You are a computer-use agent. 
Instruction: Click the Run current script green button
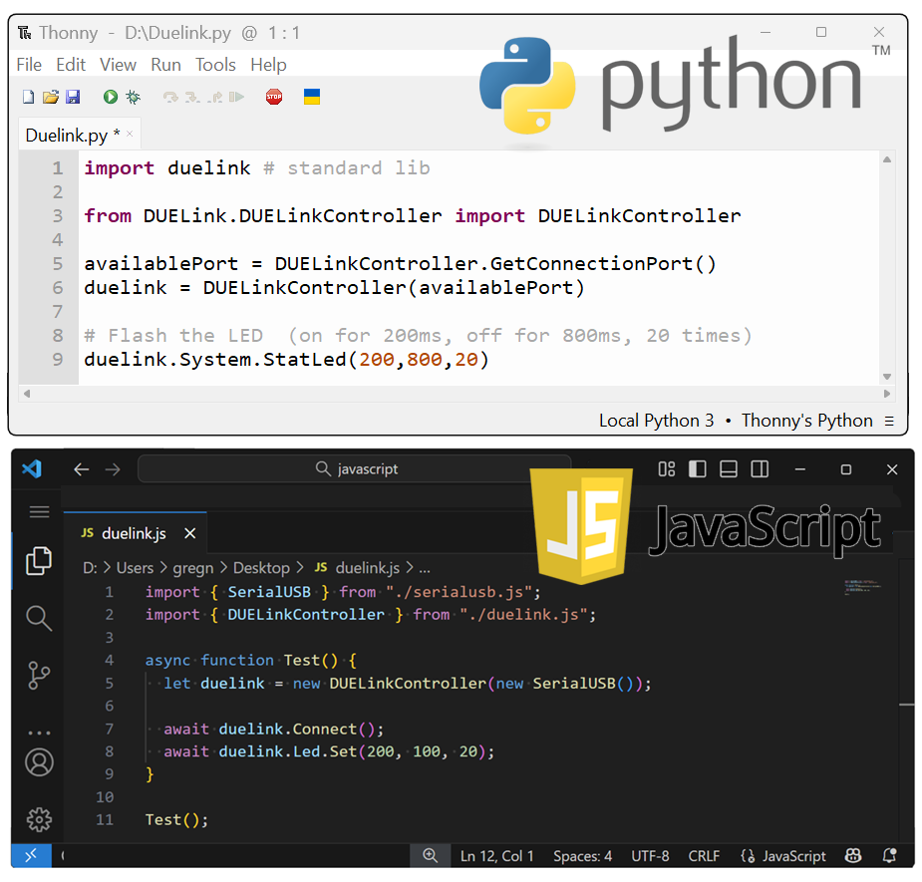click(110, 97)
